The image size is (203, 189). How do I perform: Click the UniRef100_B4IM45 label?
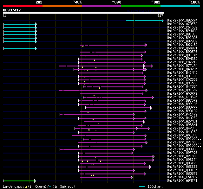tap(182, 73)
